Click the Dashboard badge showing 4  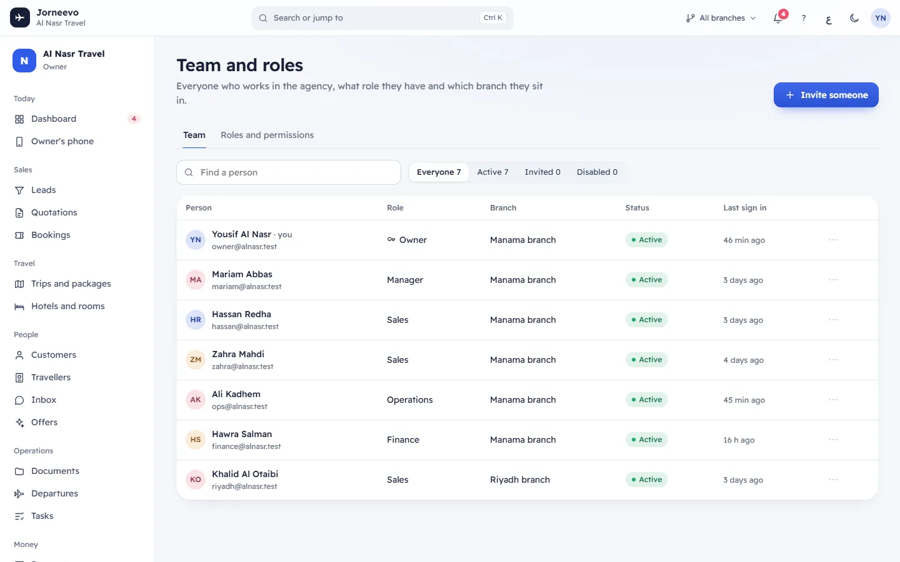134,119
